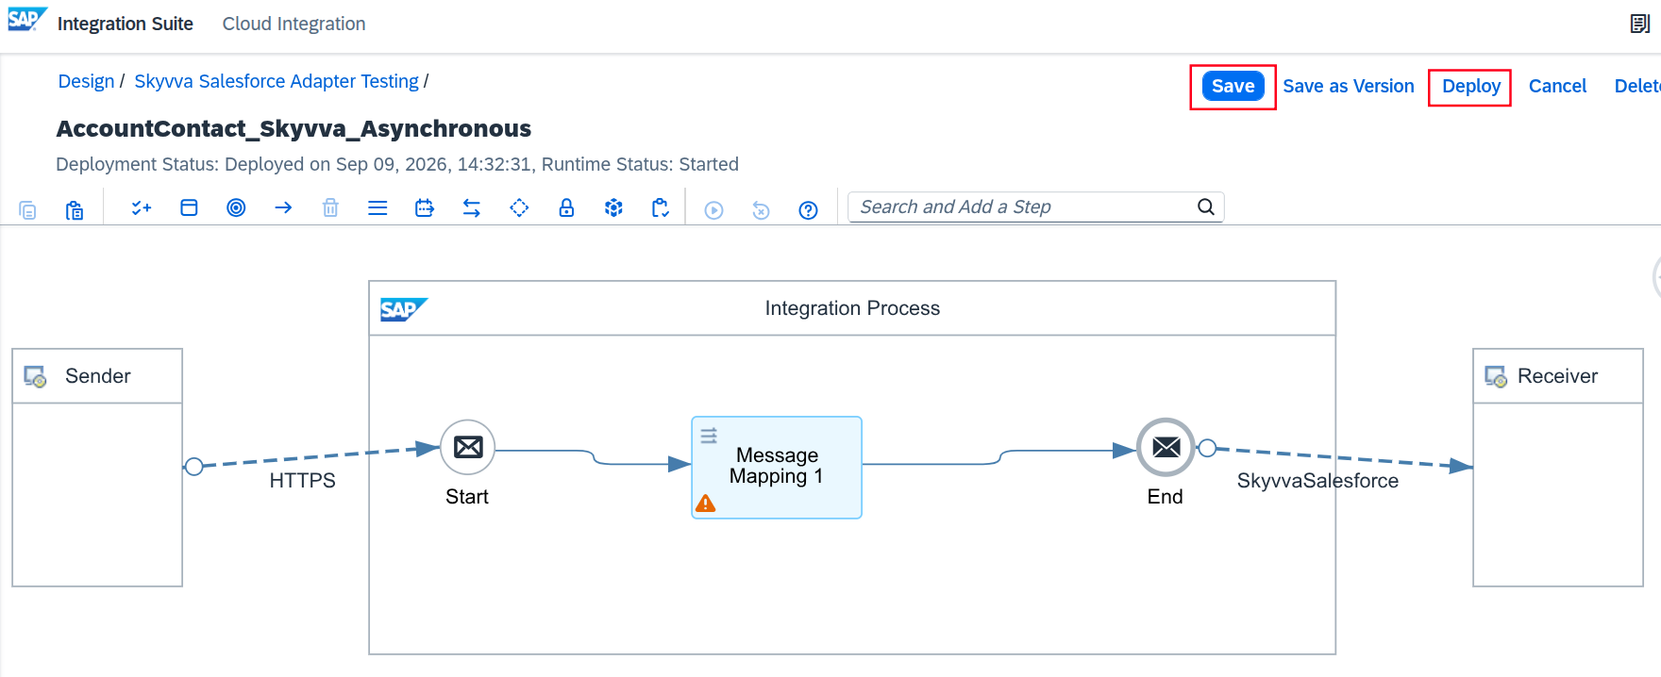This screenshot has width=1661, height=677.
Task: Click the Delete trash can icon
Action: (x=330, y=207)
